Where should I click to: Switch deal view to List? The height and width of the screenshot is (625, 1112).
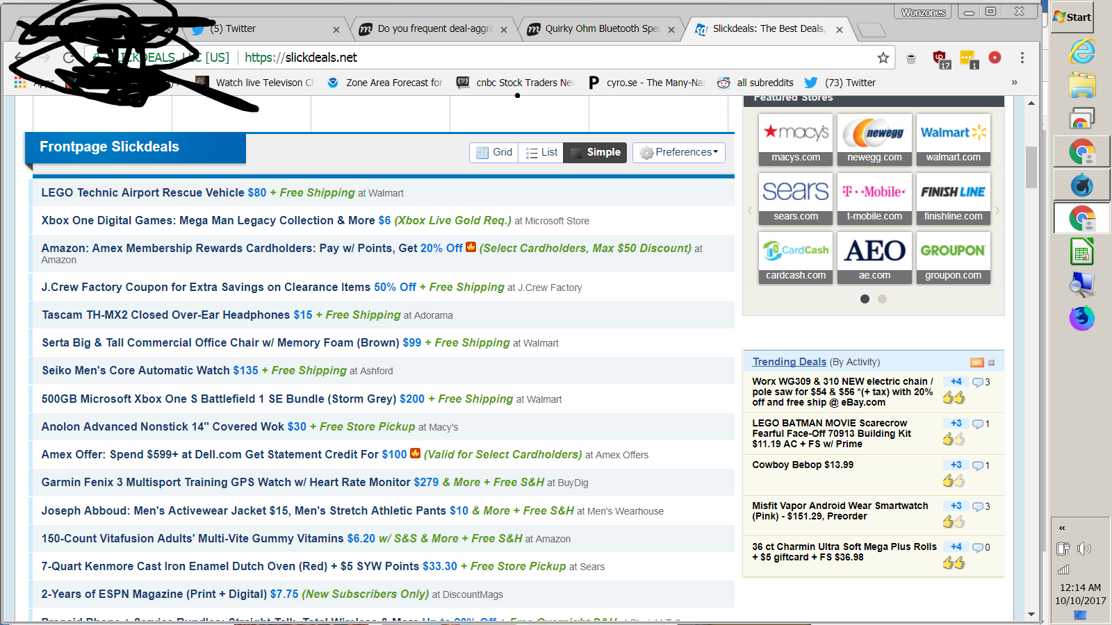pos(541,153)
